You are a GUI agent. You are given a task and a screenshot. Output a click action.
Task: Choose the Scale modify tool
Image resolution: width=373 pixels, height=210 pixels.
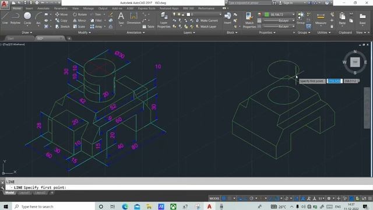79,26
